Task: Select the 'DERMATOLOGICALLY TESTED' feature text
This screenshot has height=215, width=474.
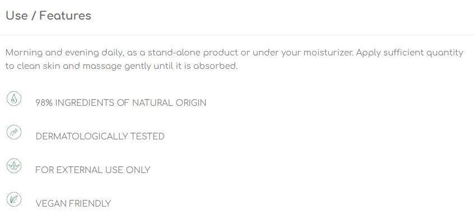Action: tap(100, 137)
